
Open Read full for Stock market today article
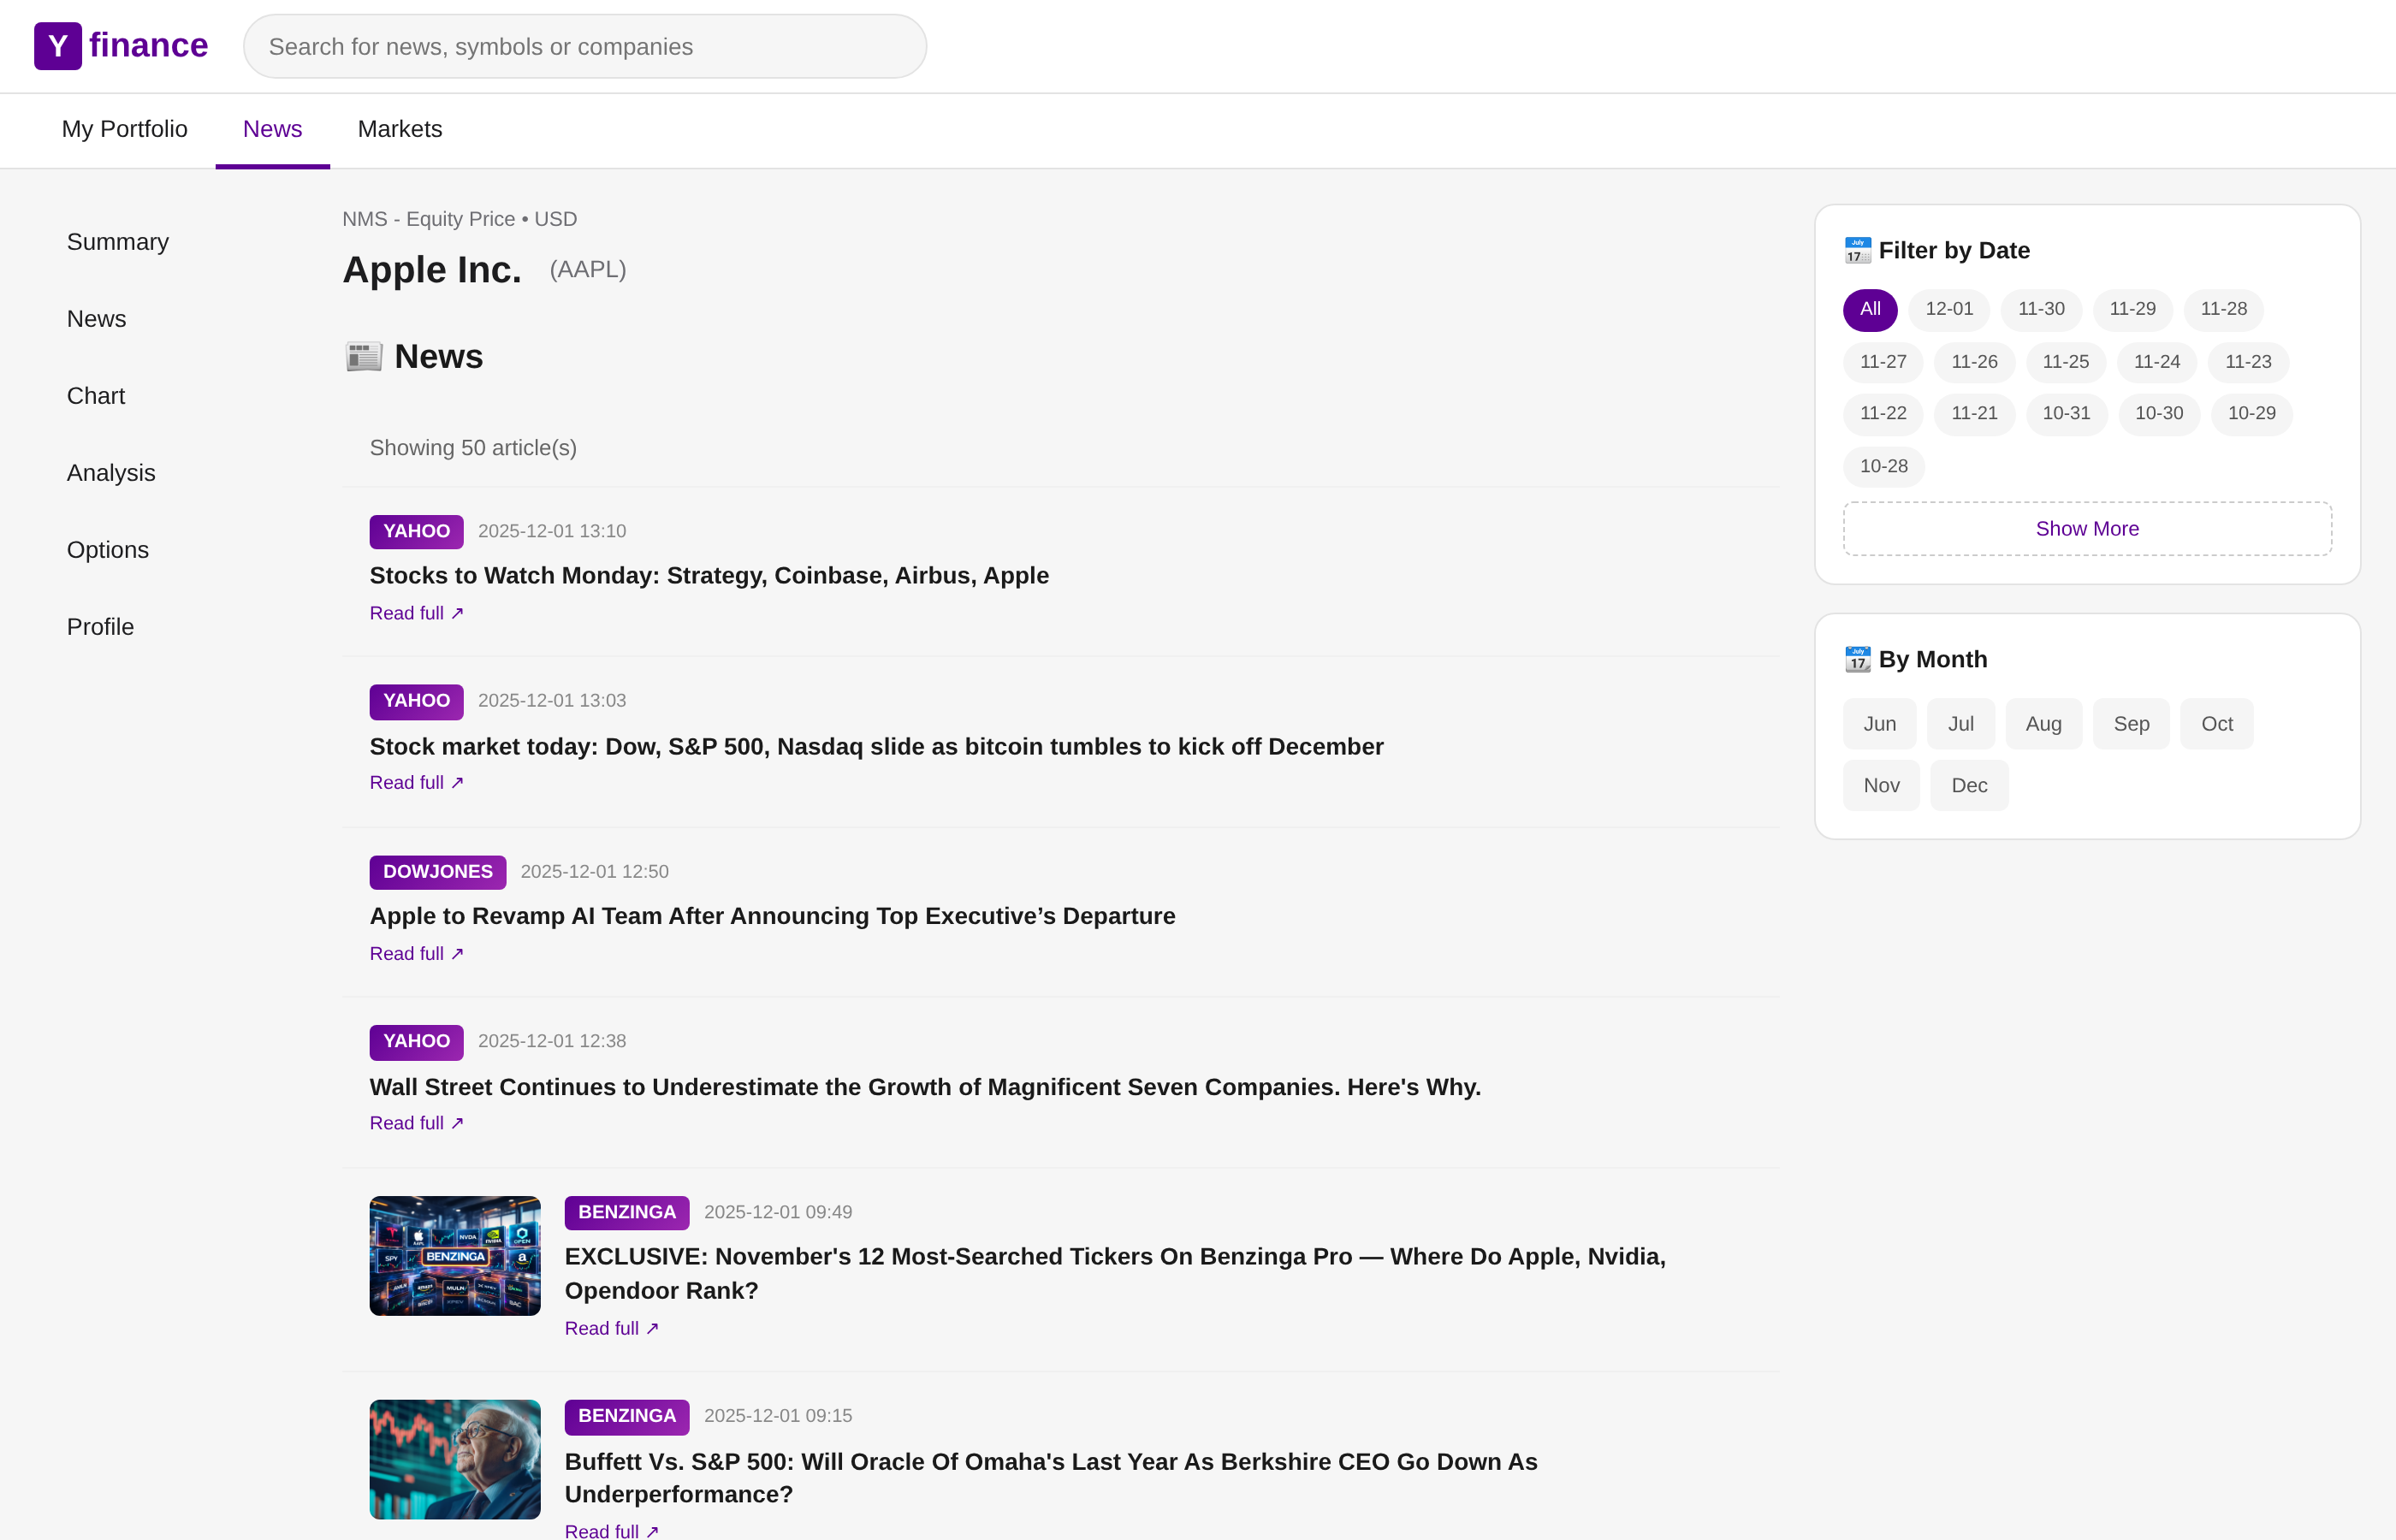(417, 782)
